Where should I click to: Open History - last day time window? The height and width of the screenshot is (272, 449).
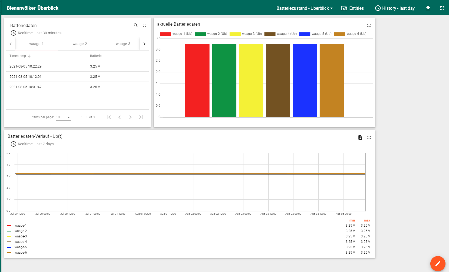pos(395,8)
